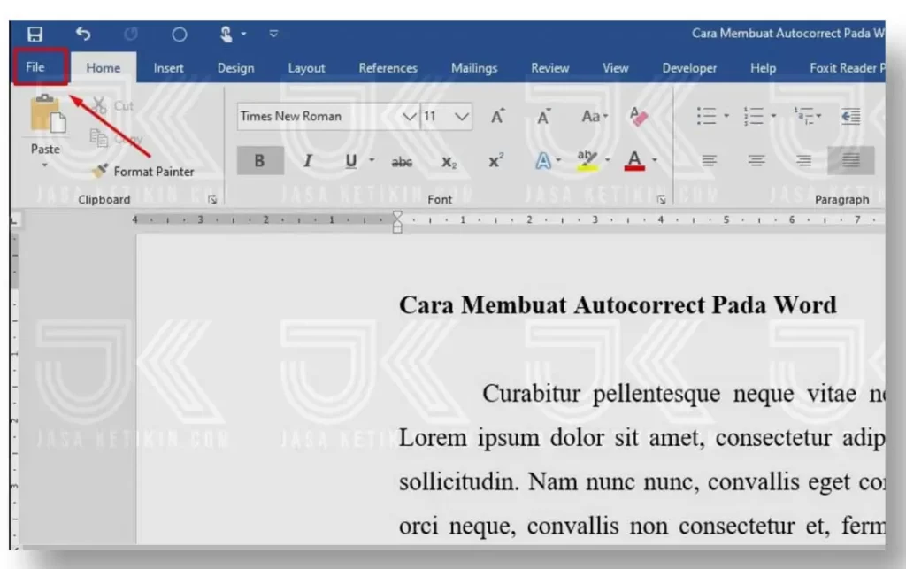
Task: Click heading Cara Membuat Autocorrect Pada Word
Action: pos(618,305)
